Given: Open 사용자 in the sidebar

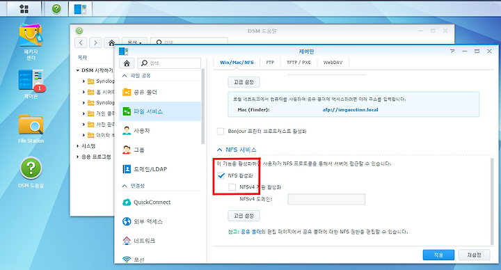Looking at the screenshot, I should tap(160, 131).
